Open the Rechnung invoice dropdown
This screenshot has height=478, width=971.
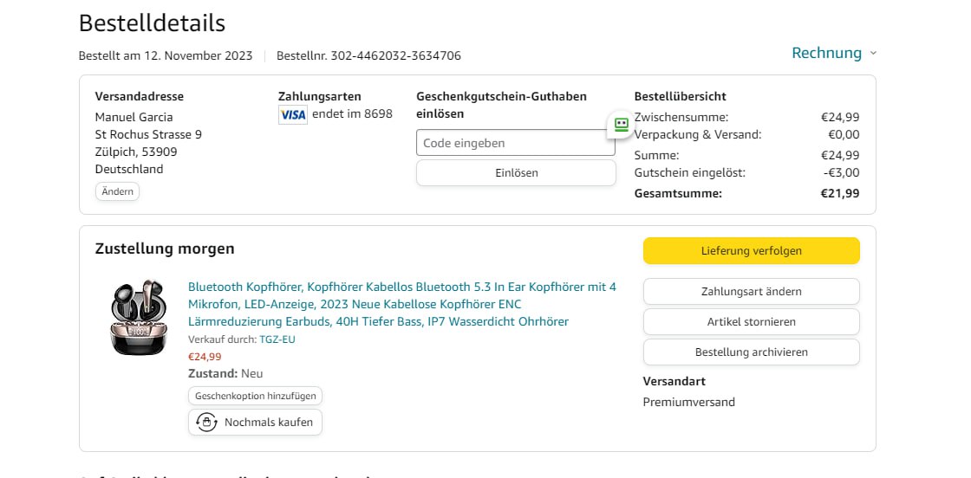pyautogui.click(x=826, y=54)
